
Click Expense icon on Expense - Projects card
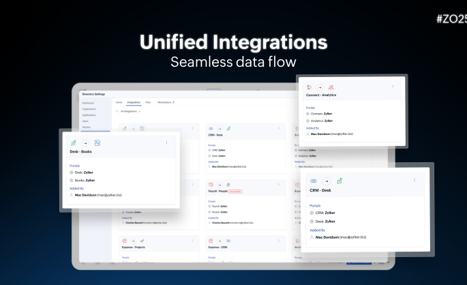[125, 241]
